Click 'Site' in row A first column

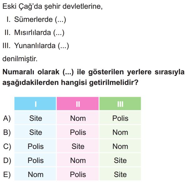coord(36,118)
